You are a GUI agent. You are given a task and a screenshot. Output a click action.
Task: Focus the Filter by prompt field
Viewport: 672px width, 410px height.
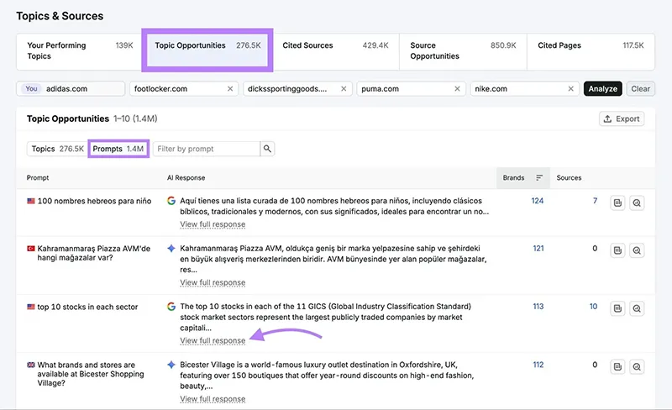207,149
